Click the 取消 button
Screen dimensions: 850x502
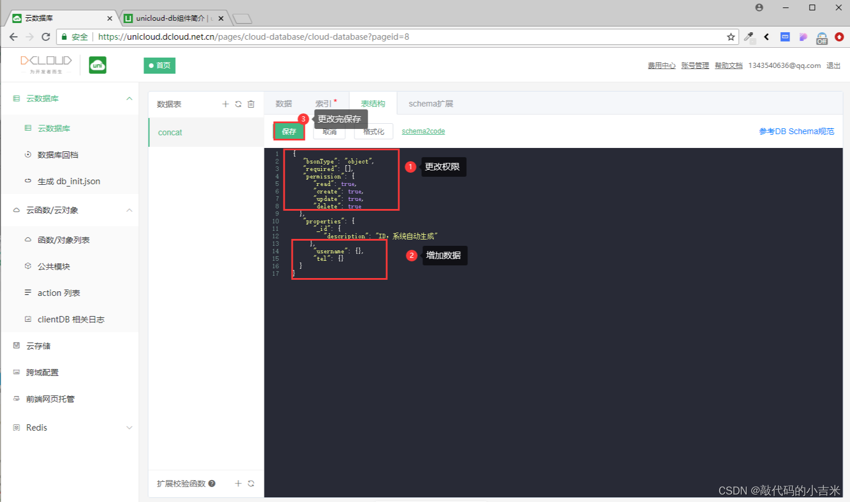[330, 131]
